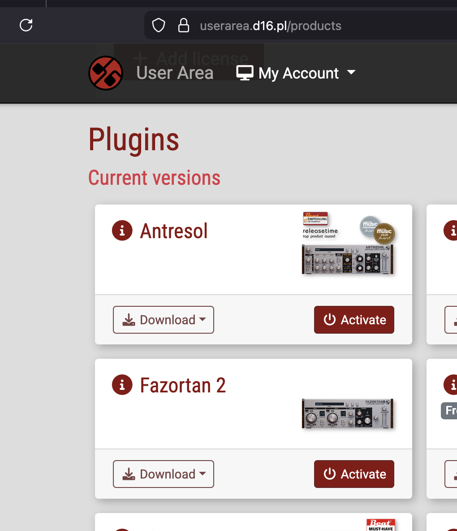This screenshot has height=531, width=457.
Task: Activate the Antresol plugin
Action: pyautogui.click(x=354, y=320)
